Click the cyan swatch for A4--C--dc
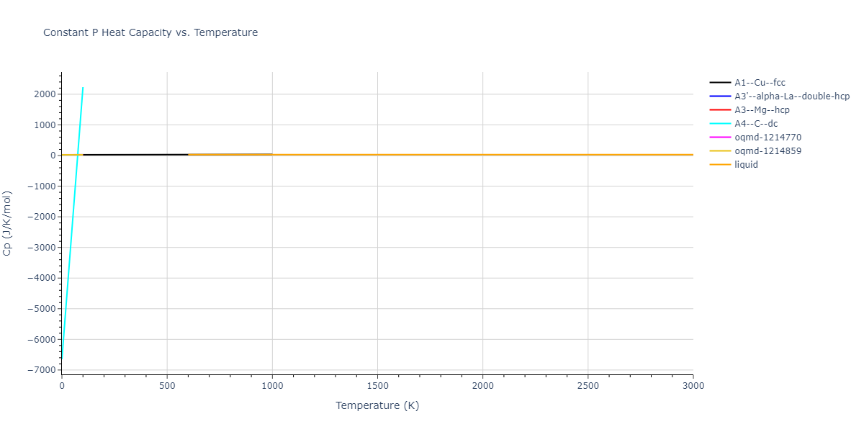This screenshot has width=864, height=432. (x=720, y=124)
